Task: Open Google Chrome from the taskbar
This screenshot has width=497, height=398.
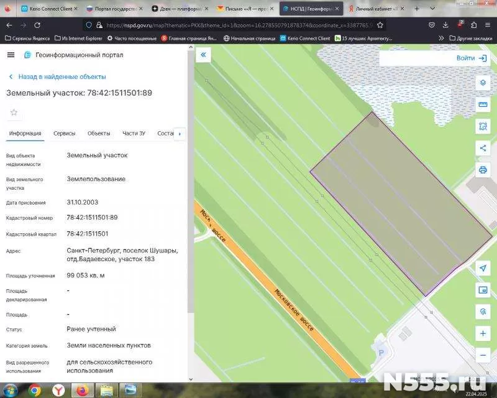Action: tap(35, 390)
